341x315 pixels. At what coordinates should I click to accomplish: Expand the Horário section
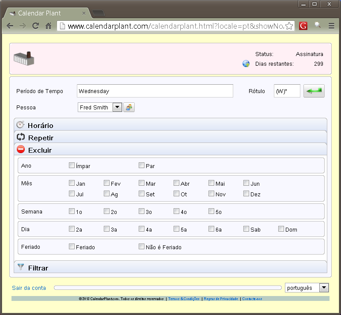click(x=41, y=126)
